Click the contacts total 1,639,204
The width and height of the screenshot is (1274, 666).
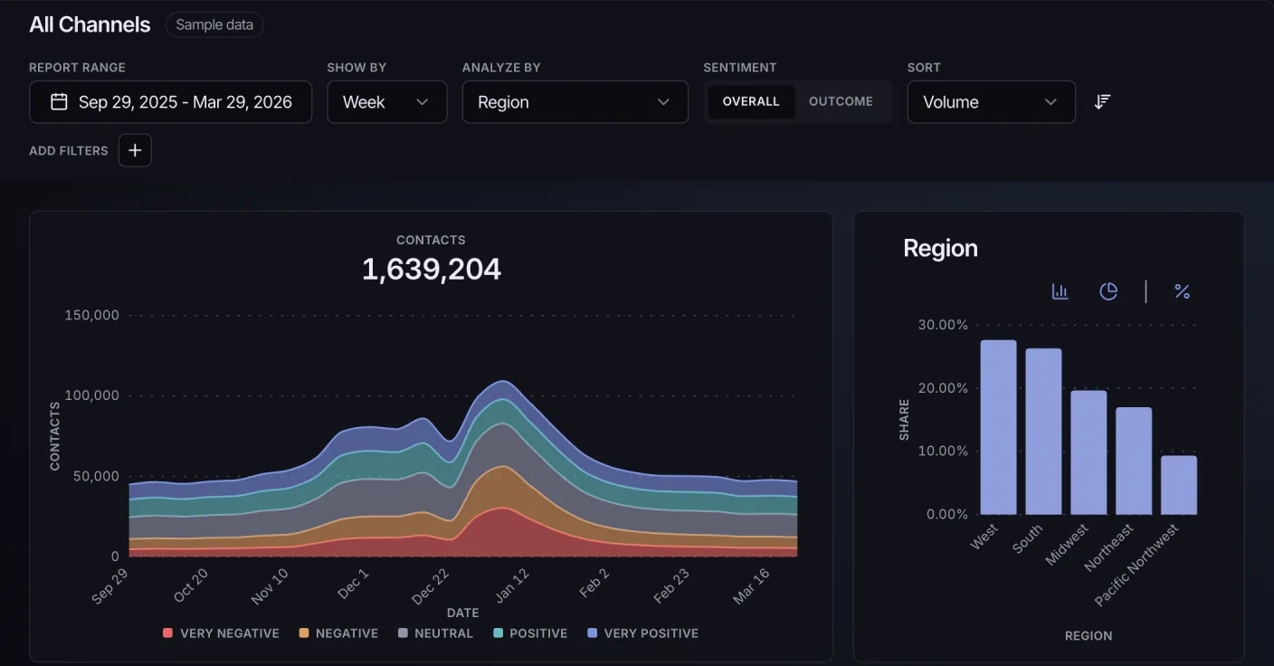click(x=432, y=269)
